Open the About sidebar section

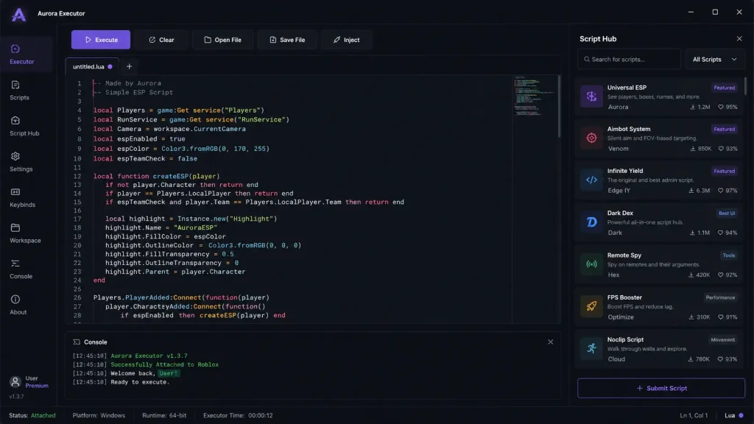pos(18,305)
